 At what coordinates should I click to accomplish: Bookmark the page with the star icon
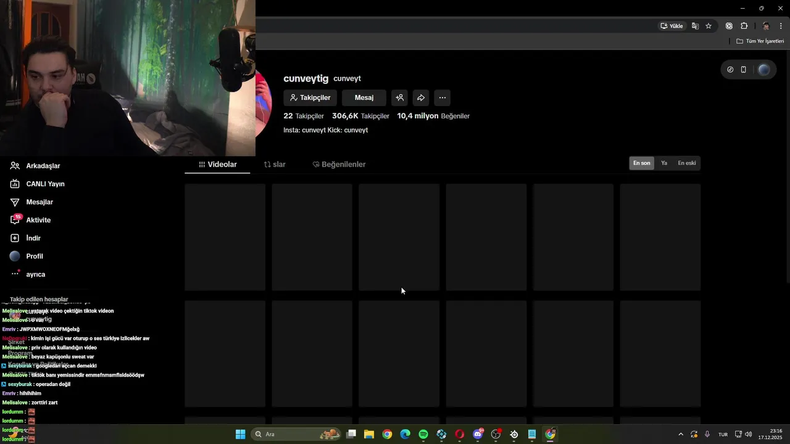click(x=709, y=26)
